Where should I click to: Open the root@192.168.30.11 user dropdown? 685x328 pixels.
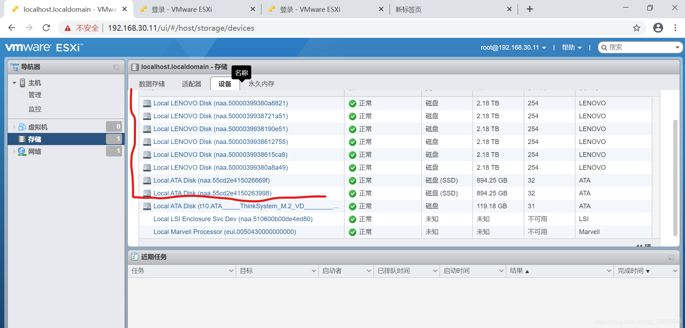tap(513, 48)
